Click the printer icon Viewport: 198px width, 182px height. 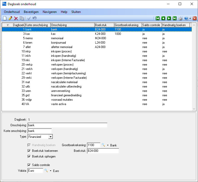pyautogui.click(x=180, y=18)
